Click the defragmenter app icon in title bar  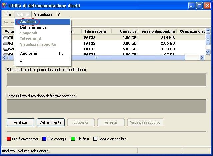[4, 5]
